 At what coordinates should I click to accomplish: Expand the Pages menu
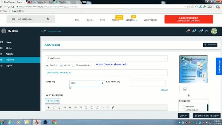89,20
